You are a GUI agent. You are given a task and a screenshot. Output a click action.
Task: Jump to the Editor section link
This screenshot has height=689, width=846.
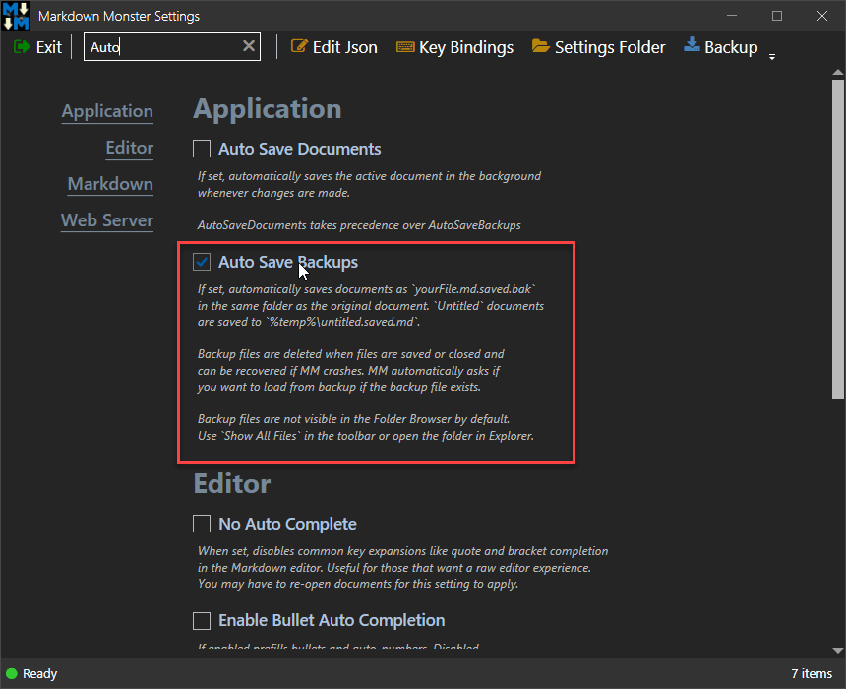(130, 148)
